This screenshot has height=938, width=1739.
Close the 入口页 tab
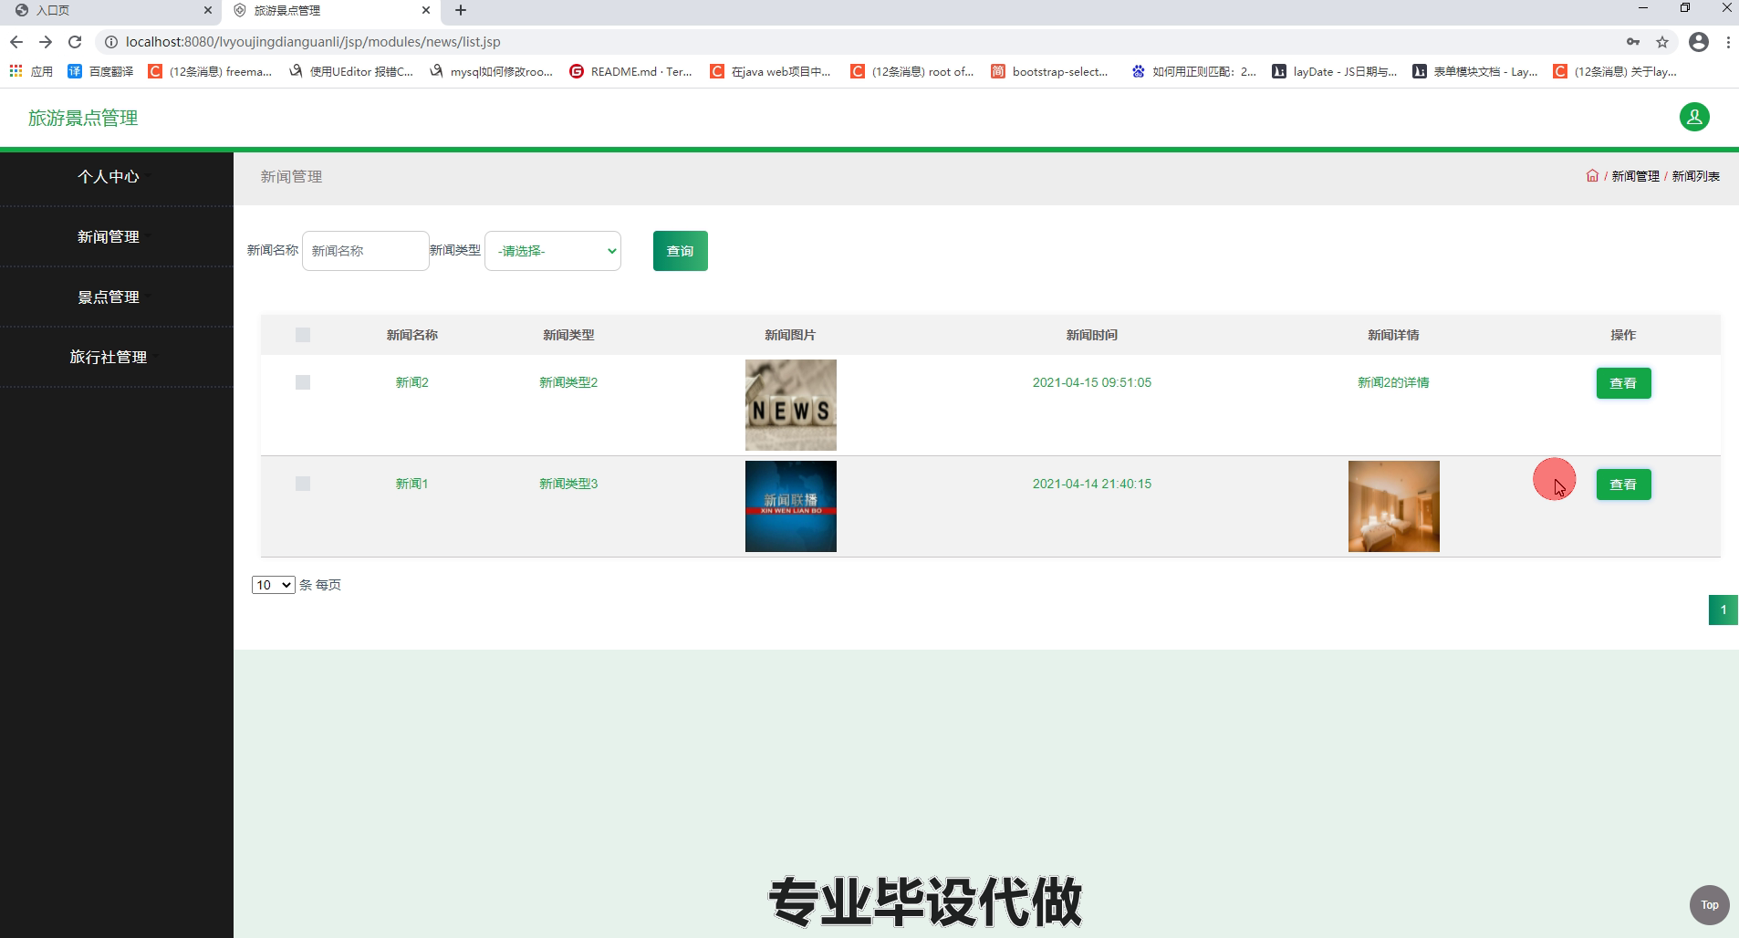pos(208,10)
